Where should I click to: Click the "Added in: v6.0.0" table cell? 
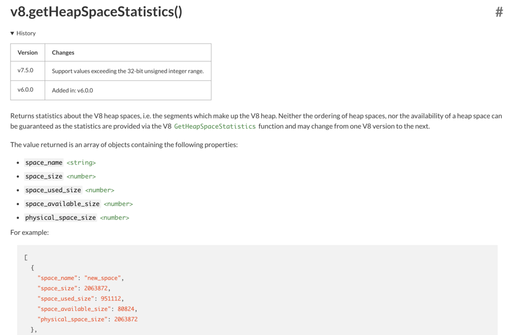click(72, 90)
